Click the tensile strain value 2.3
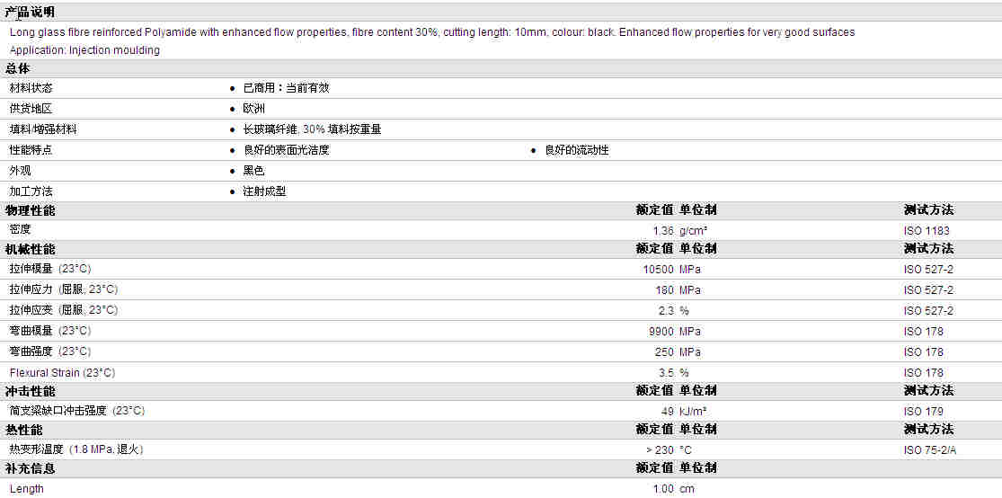 667,311
